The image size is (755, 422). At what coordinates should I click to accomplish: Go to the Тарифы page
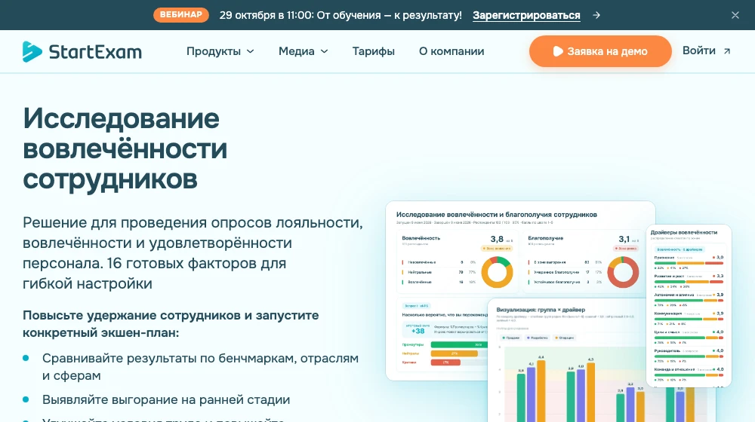(x=373, y=51)
